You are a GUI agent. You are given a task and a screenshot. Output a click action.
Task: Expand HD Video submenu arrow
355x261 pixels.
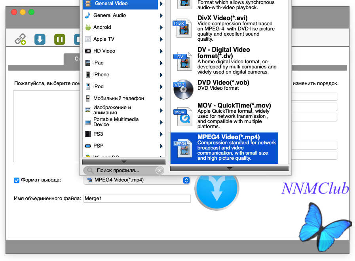pyautogui.click(x=161, y=51)
